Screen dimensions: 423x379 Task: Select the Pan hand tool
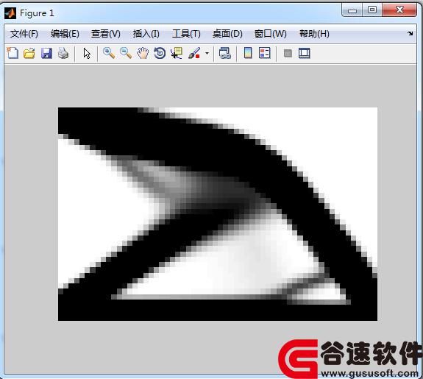tap(143, 53)
